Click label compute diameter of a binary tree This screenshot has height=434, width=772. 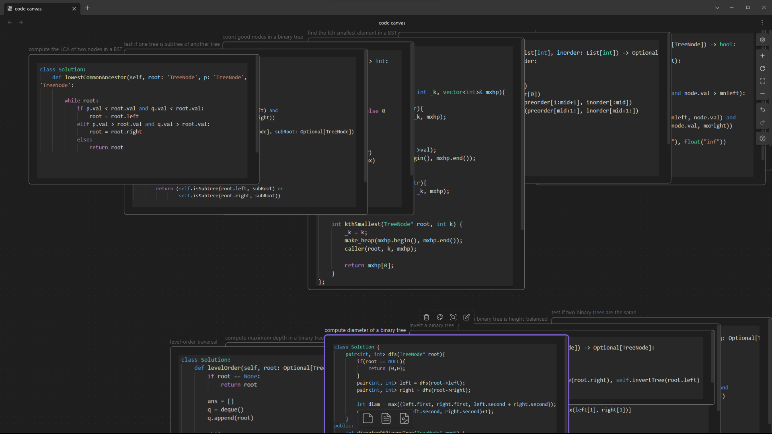point(365,330)
